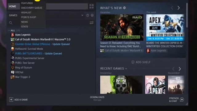This screenshot has width=197, height=111.
Task: Select War Trigger 3
Action: (x=22, y=77)
